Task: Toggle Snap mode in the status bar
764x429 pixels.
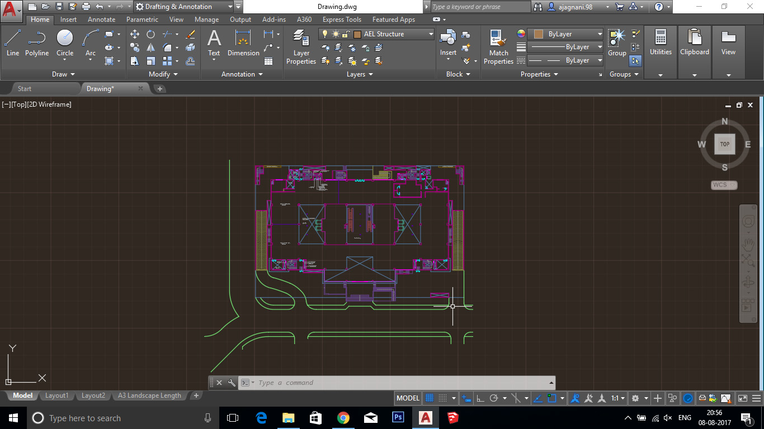Action: tap(441, 398)
